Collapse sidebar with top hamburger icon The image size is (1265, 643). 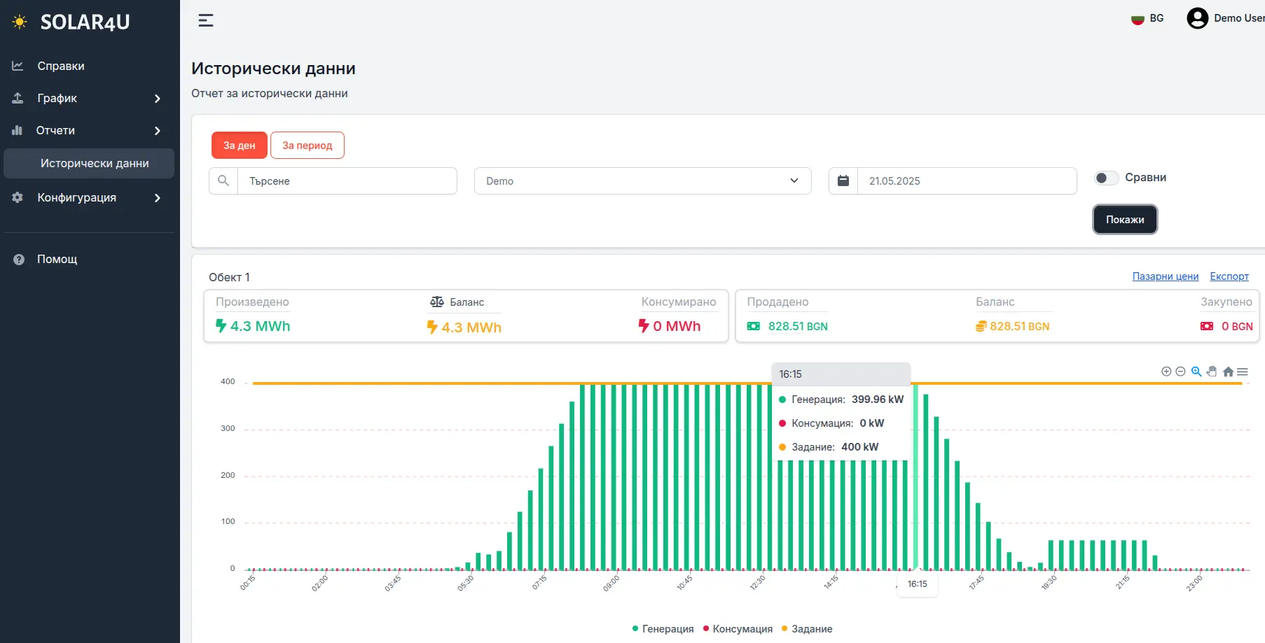[206, 20]
